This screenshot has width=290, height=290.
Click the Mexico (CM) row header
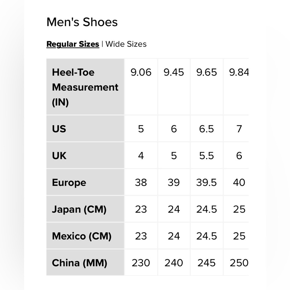pyautogui.click(x=85, y=236)
